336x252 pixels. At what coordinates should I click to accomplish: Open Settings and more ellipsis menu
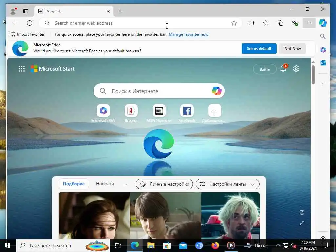309,23
